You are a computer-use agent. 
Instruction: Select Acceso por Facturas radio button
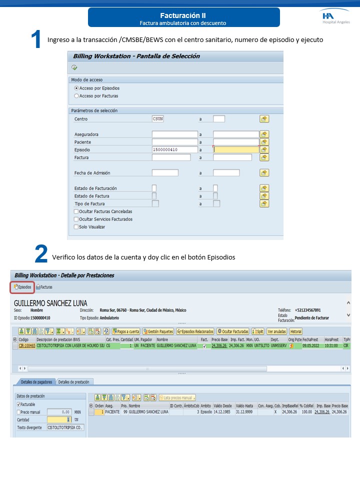[76, 95]
